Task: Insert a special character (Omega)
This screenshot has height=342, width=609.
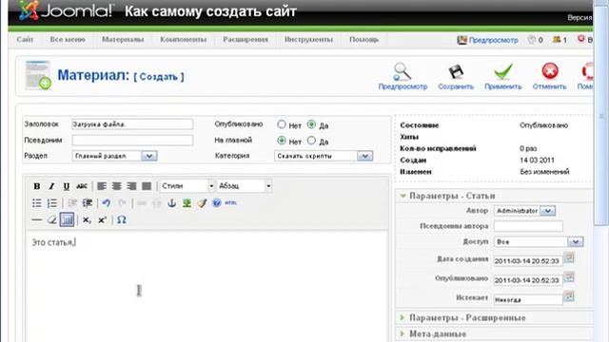Action: [x=122, y=220]
